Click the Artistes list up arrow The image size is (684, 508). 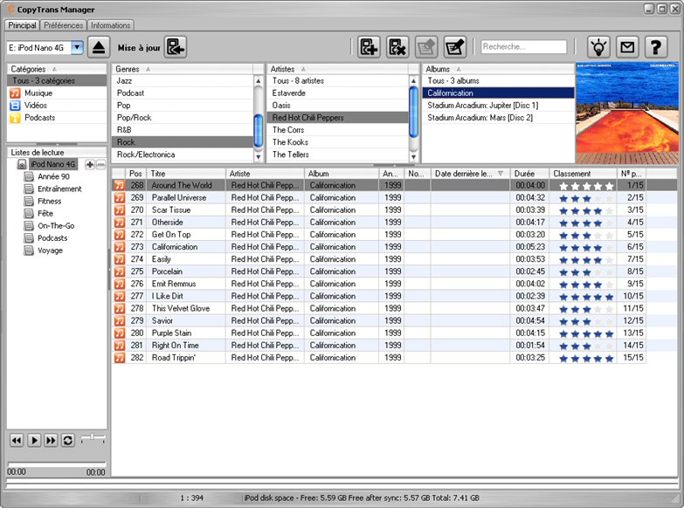tap(413, 80)
